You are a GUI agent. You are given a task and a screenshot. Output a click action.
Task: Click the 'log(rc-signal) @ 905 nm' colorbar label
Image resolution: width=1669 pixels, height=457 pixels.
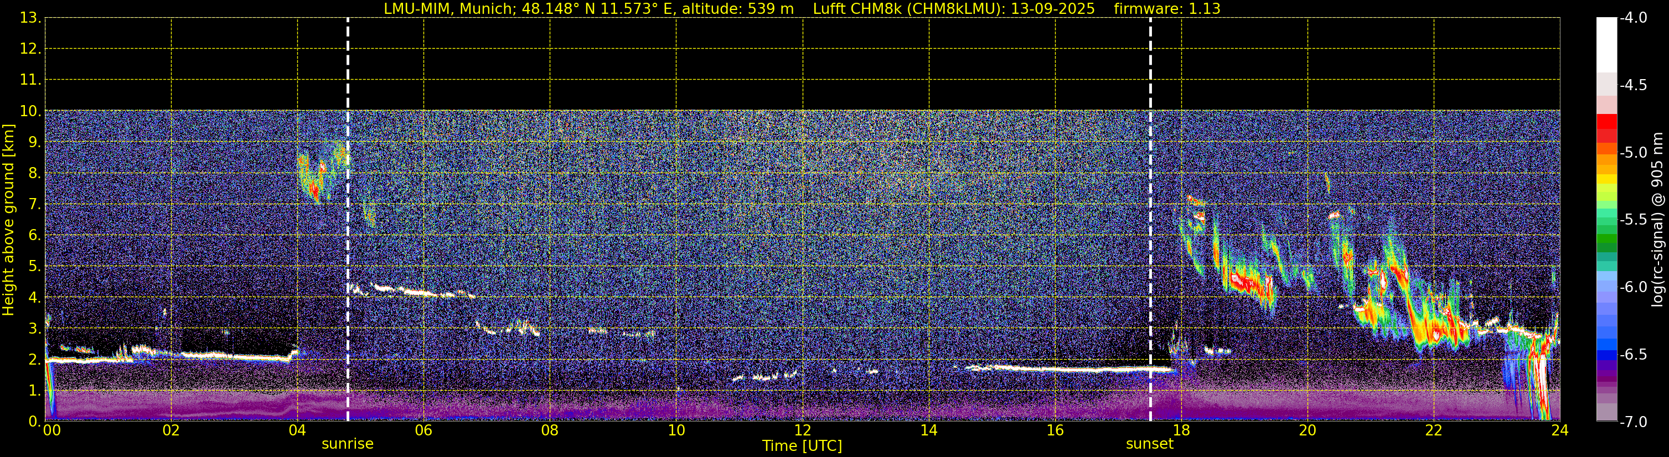coord(1658,220)
